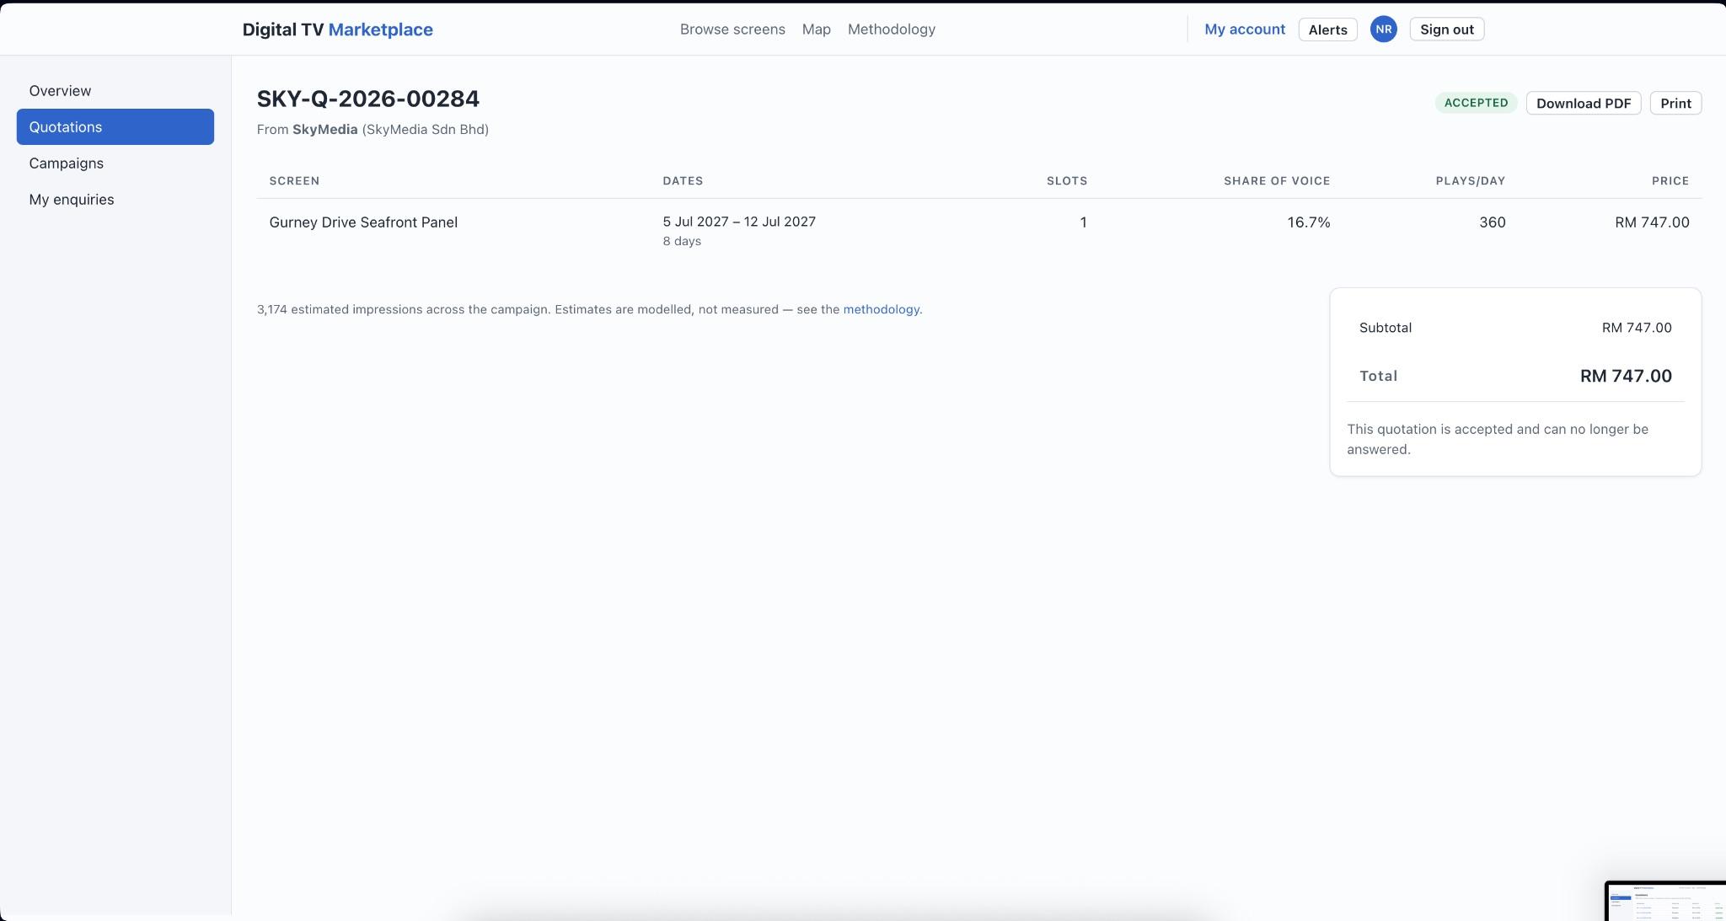Click Gurney Drive Seafront Panel screen name
Screen dimensions: 1726x921
point(363,222)
